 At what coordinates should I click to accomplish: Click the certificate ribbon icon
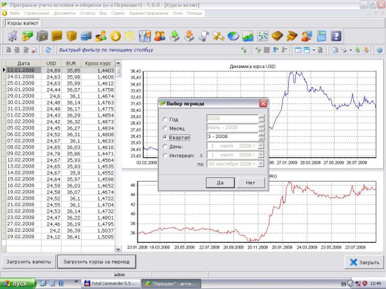click(218, 36)
